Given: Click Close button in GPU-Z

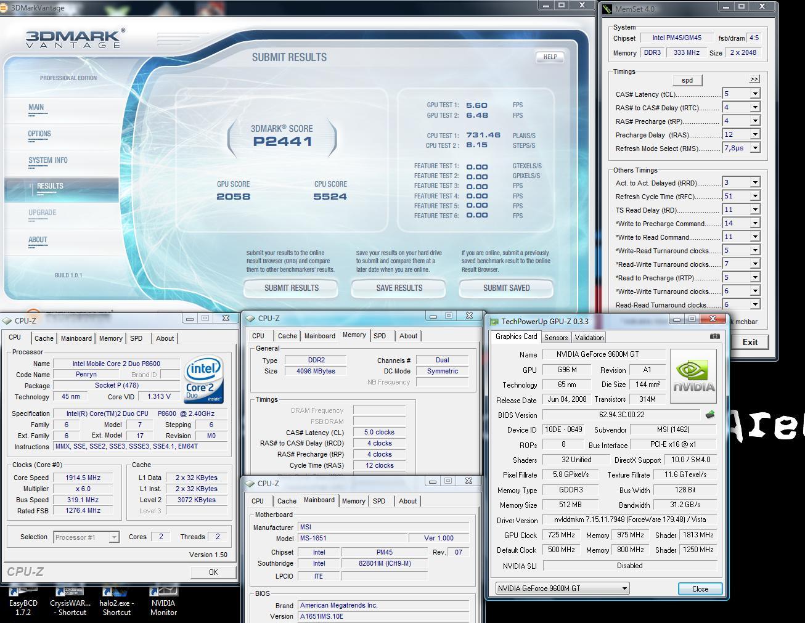Looking at the screenshot, I should (700, 588).
